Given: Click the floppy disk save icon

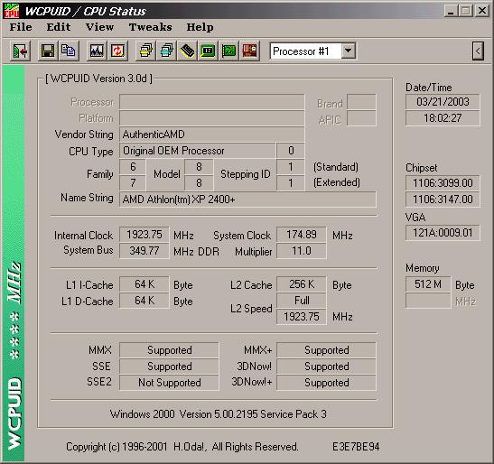Looking at the screenshot, I should 48,51.
